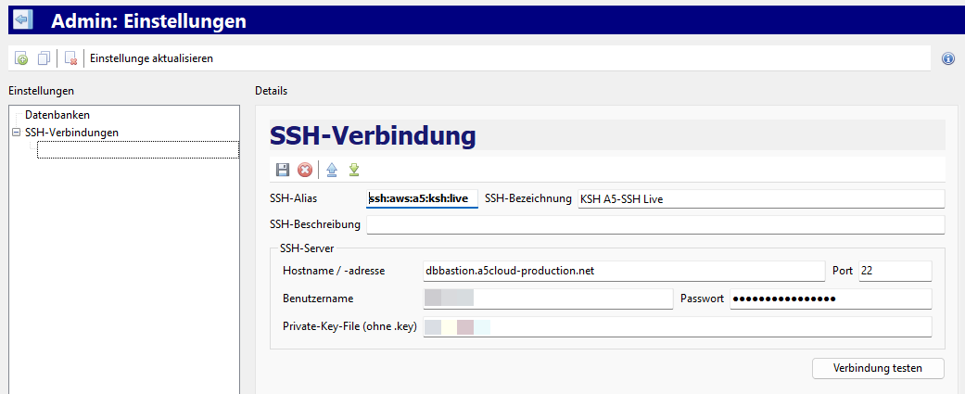Click Einstellunge aktualisieren in the toolbar

point(151,58)
